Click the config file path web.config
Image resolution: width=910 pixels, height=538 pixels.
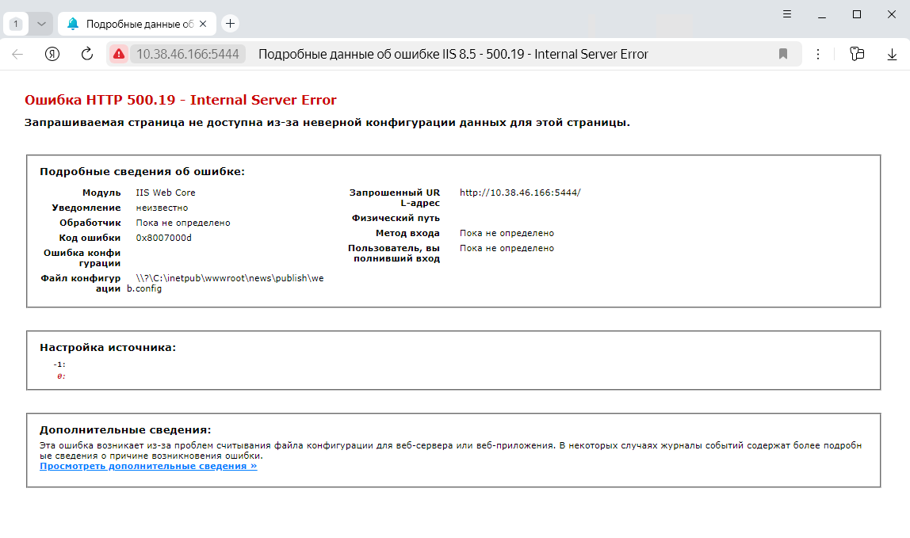pyautogui.click(x=225, y=283)
